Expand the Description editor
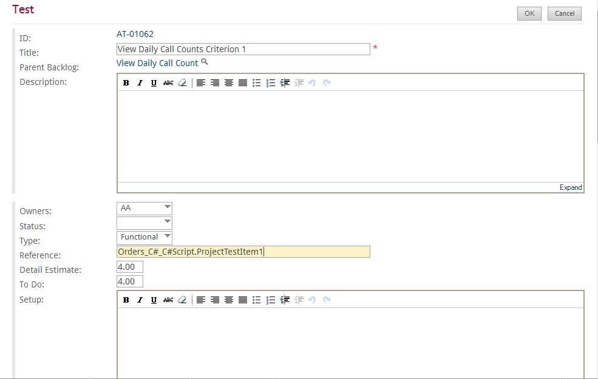The image size is (598, 379). coord(571,187)
